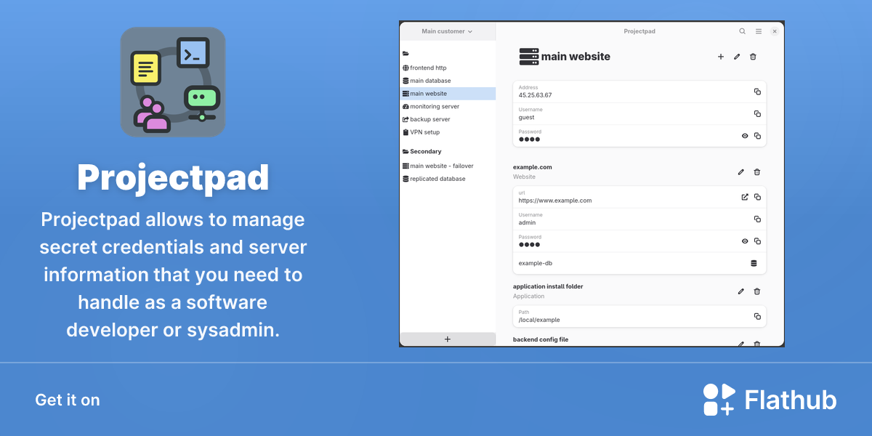This screenshot has width=872, height=436.
Task: Copy the guest username
Action: click(x=757, y=114)
